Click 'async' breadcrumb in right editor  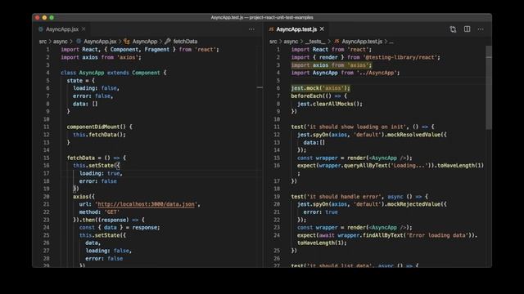(291, 42)
